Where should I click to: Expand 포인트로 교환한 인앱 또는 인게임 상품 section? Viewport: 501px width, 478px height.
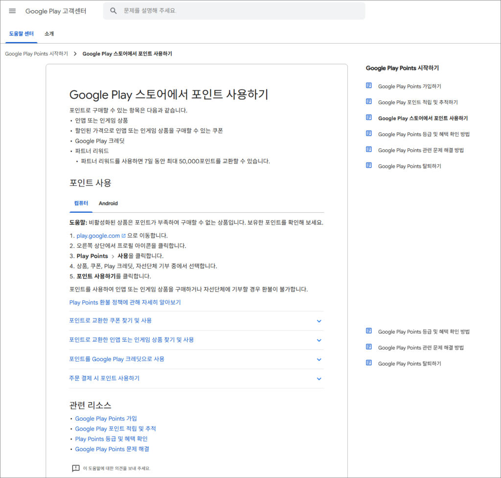pos(319,340)
